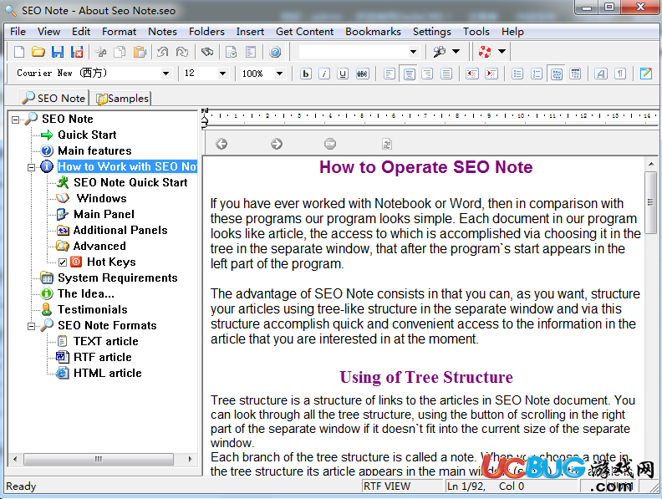Go forward with the right arrow icon

pos(277,144)
